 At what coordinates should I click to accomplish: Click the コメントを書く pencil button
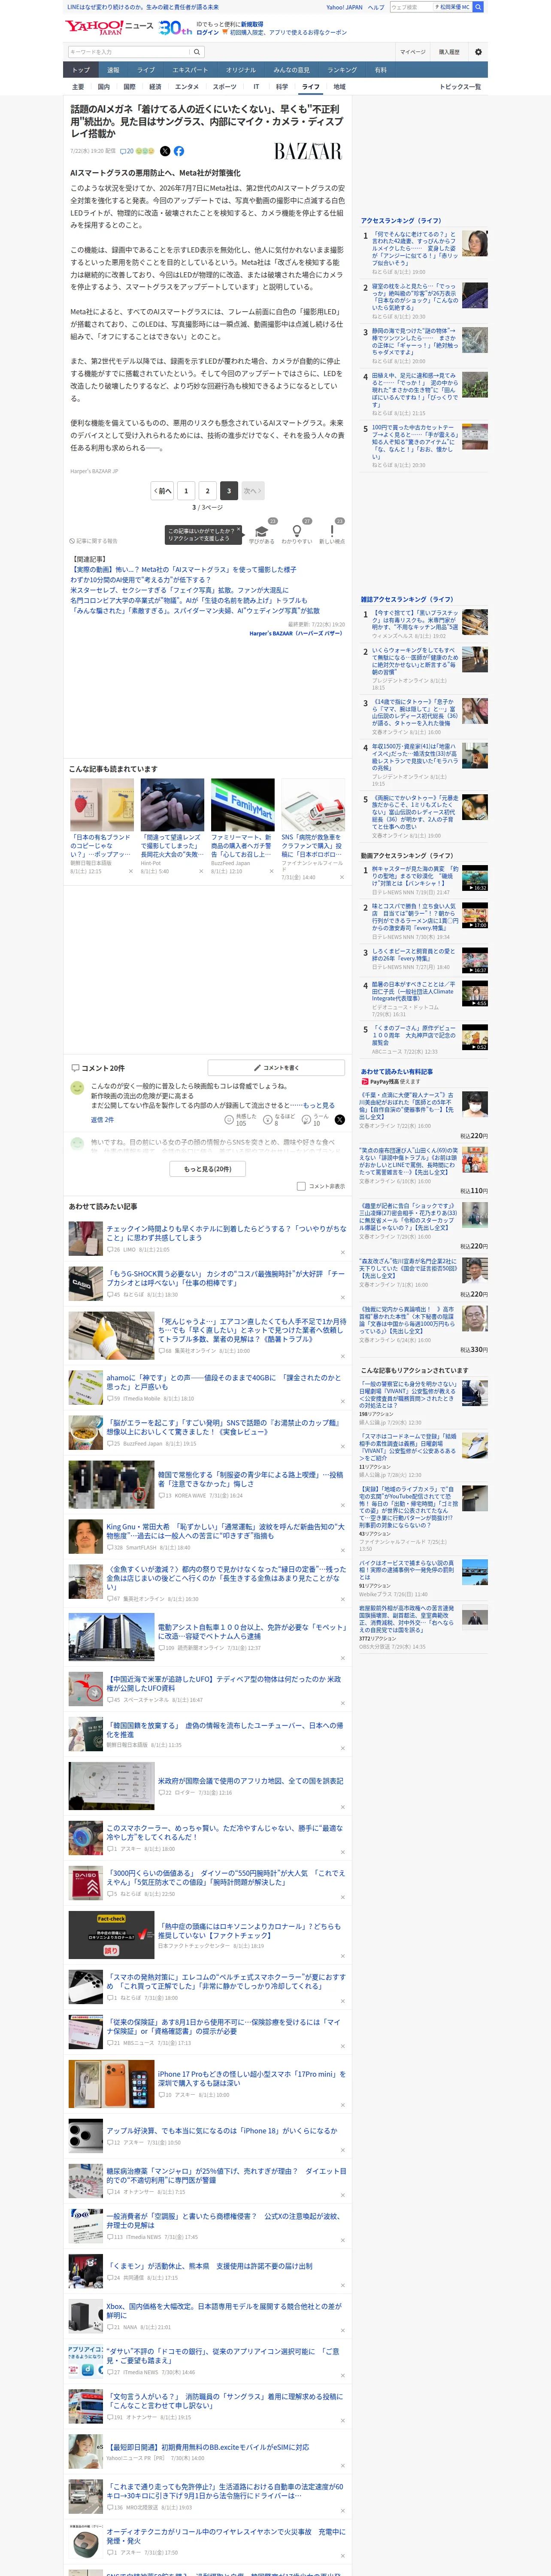pyautogui.click(x=277, y=1068)
